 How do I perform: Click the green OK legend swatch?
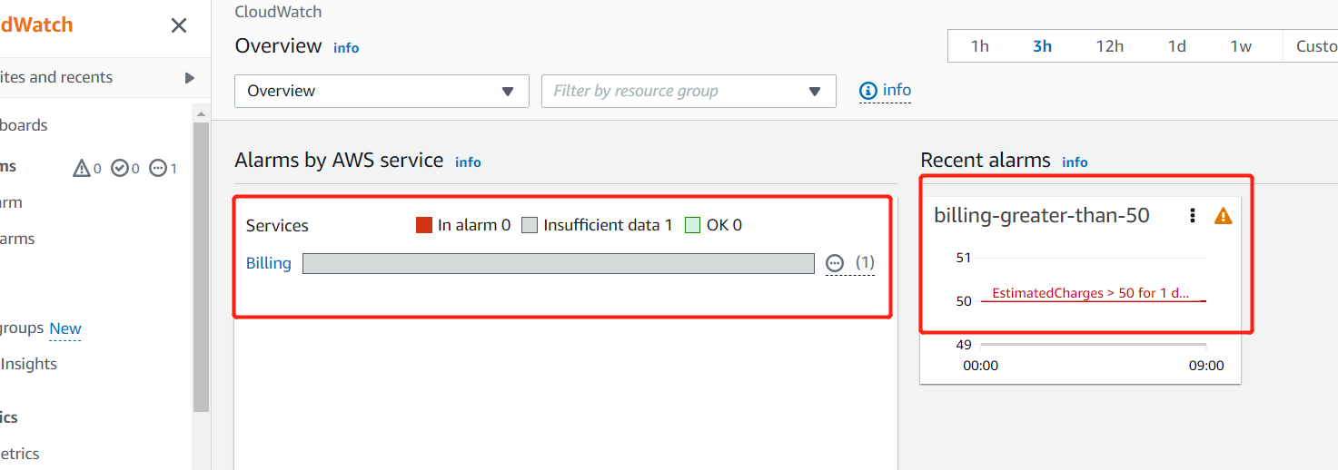(x=693, y=225)
